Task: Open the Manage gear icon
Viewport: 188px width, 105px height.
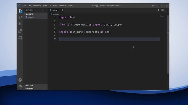Action: (20, 87)
